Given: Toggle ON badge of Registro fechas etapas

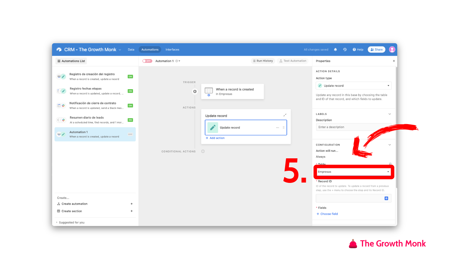Looking at the screenshot, I should pos(130,91).
